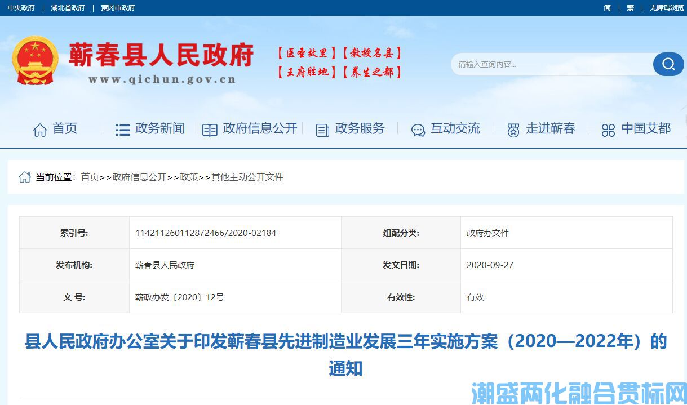
Task: Click the 养生之都 slogan
Action: coord(371,72)
